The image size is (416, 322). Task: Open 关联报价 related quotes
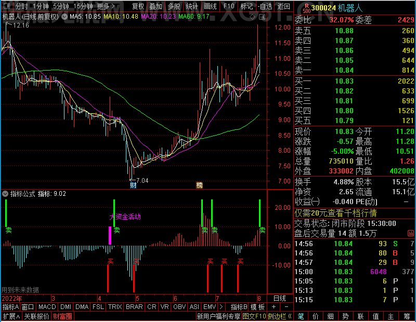point(36,316)
